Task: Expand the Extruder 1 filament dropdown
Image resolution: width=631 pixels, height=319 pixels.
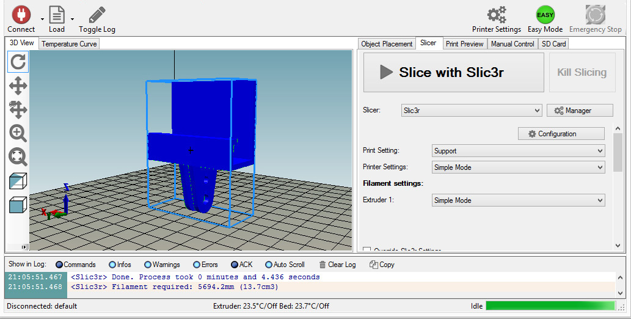Action: (519, 200)
